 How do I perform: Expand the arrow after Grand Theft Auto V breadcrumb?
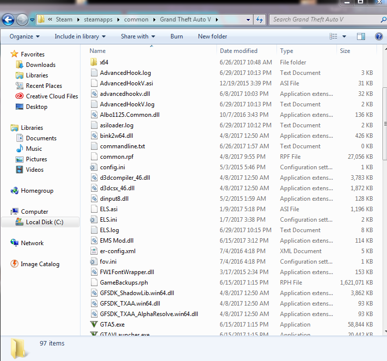(x=216, y=19)
